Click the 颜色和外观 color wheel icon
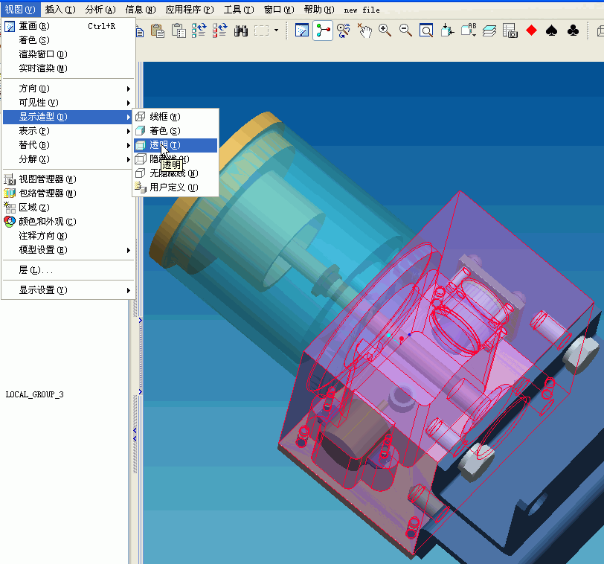 pyautogui.click(x=10, y=222)
